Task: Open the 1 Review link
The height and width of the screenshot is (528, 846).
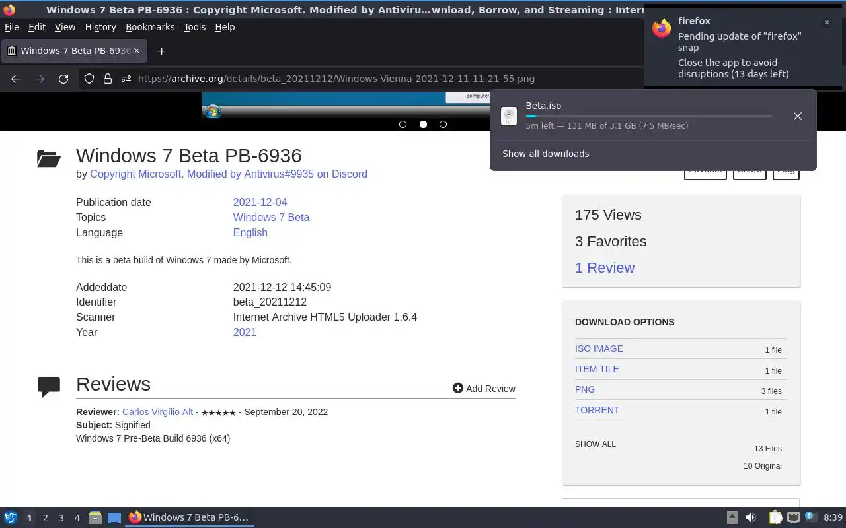Action: coord(605,268)
